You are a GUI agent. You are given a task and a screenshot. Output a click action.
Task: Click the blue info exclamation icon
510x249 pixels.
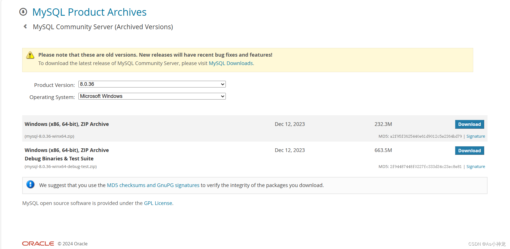(x=30, y=184)
